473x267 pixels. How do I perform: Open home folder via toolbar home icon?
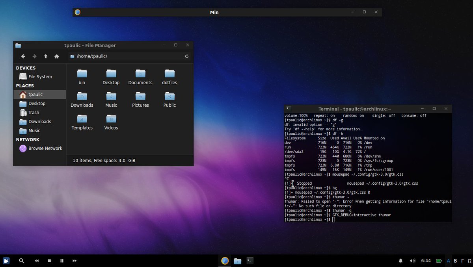tap(57, 56)
